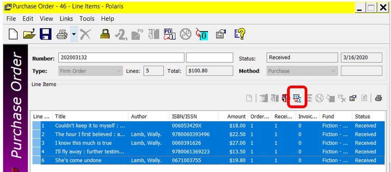This screenshot has width=391, height=172.
Task: Click the Invoic... column header
Action: click(x=308, y=116)
